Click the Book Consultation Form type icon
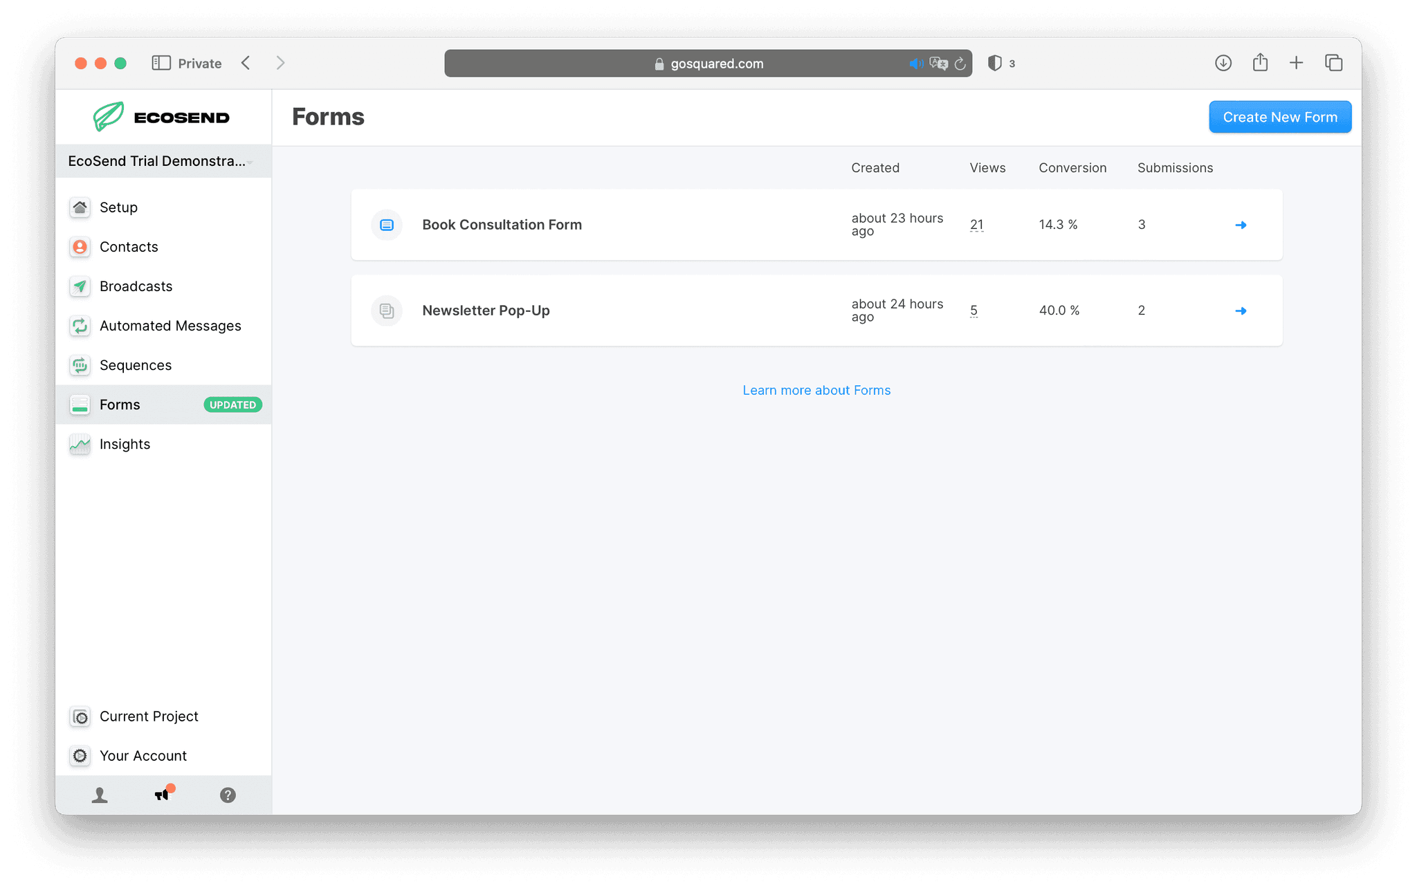The image size is (1417, 888). pos(387,225)
